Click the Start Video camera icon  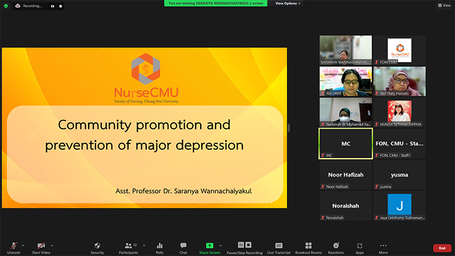pos(41,246)
